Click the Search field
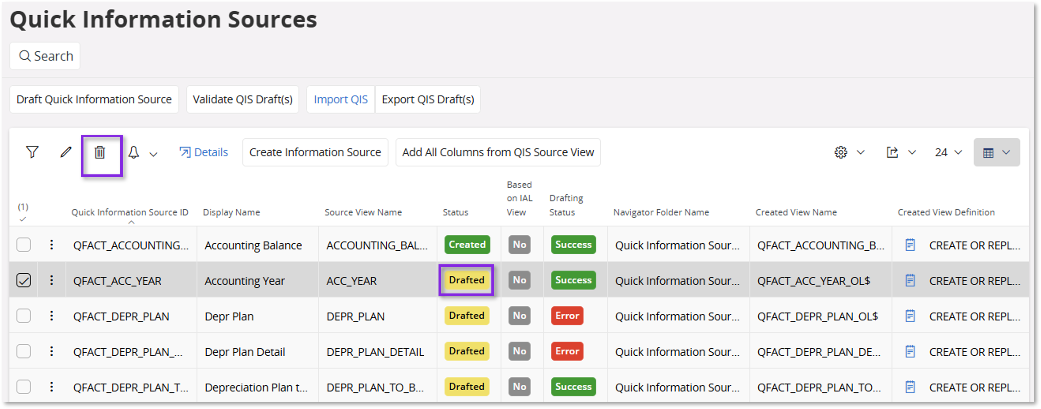1041x409 pixels. coord(45,56)
